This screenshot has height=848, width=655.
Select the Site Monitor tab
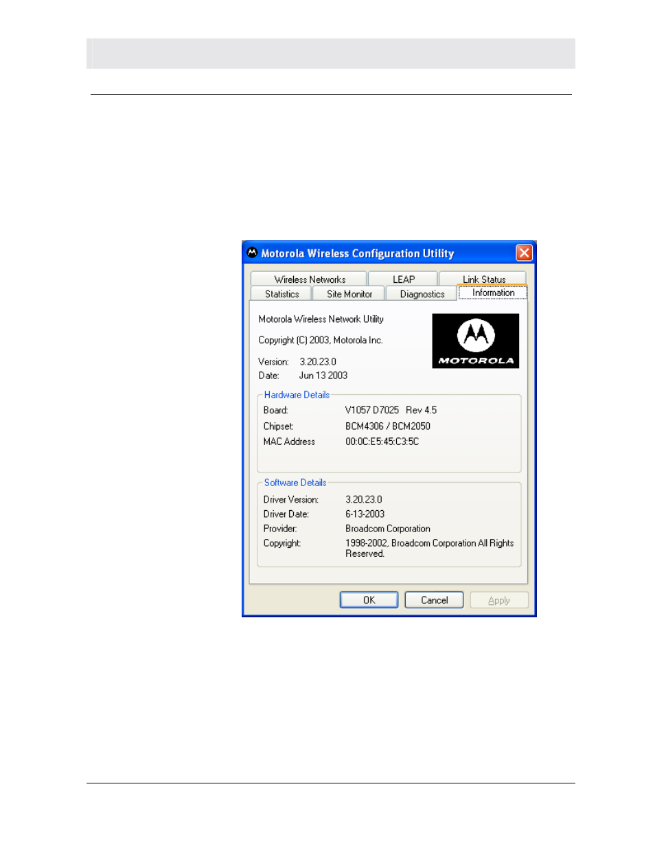[349, 294]
